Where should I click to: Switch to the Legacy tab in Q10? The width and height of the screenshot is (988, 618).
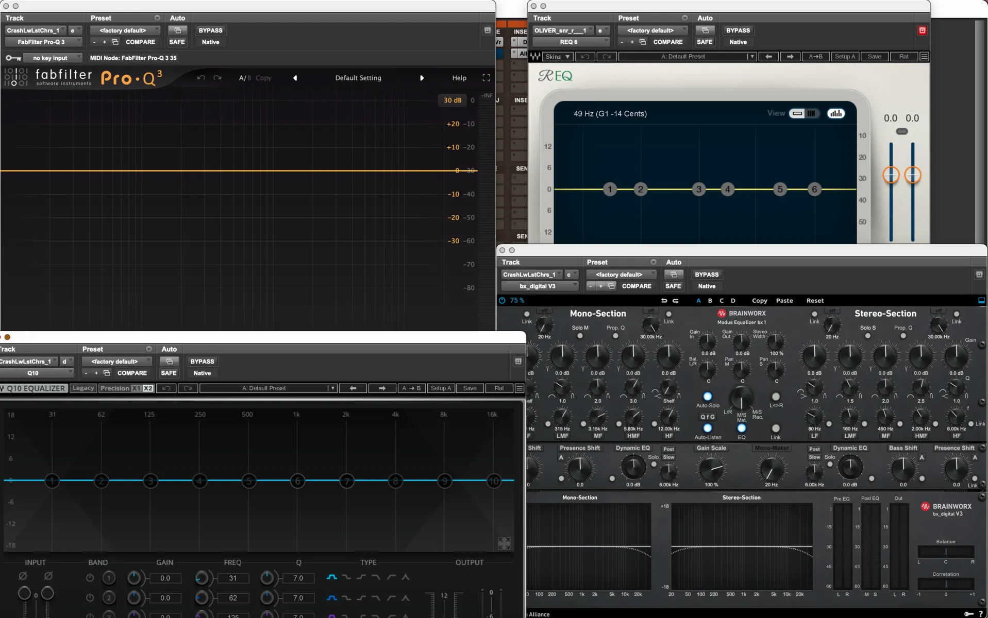[x=83, y=388]
